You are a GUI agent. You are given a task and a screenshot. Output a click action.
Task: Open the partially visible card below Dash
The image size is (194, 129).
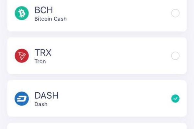click(x=97, y=126)
